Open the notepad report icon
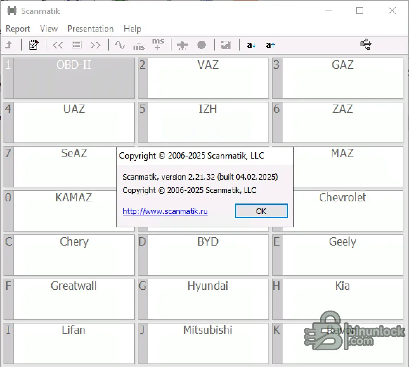Screen dimensions: 409x367 33,45
